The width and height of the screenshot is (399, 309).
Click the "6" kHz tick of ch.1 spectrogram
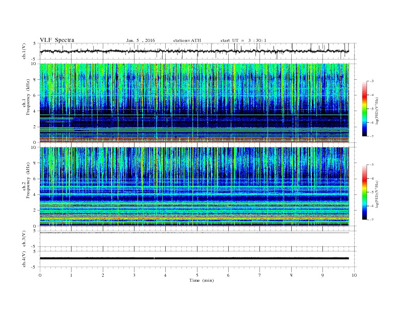(35, 95)
